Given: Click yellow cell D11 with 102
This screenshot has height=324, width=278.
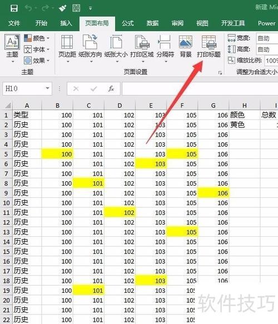Looking at the screenshot, I should 120,213.
